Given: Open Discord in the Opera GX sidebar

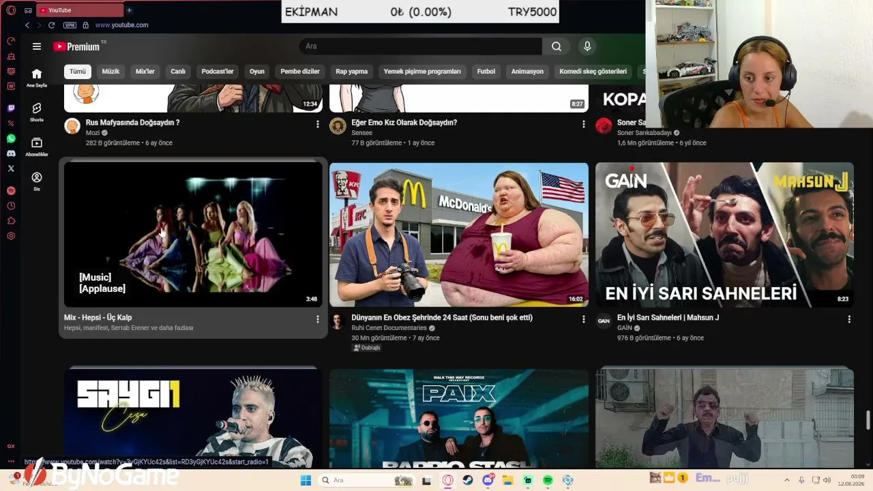Looking at the screenshot, I should pos(11,153).
